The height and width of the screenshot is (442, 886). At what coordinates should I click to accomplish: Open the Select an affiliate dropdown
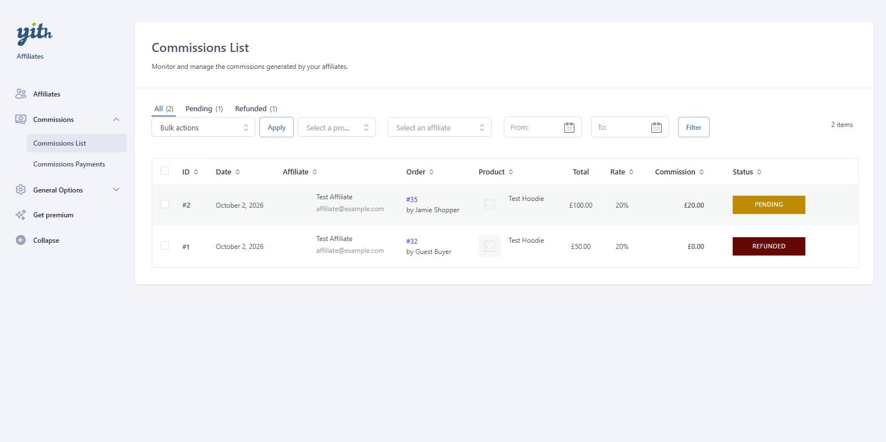(x=440, y=128)
